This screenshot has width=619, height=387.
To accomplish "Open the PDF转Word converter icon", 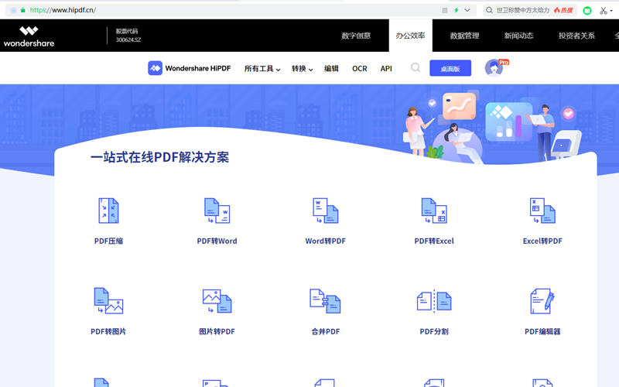I will [217, 211].
